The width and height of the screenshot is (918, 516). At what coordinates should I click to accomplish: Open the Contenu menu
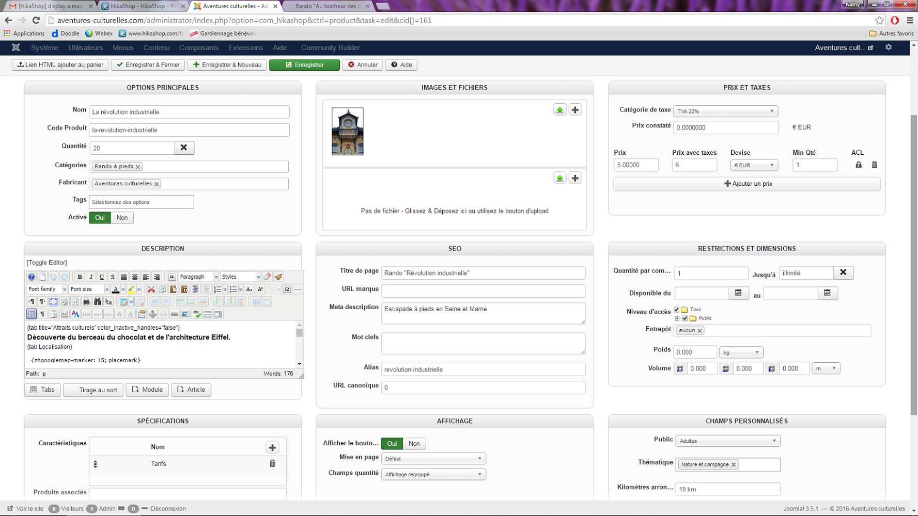pos(157,47)
